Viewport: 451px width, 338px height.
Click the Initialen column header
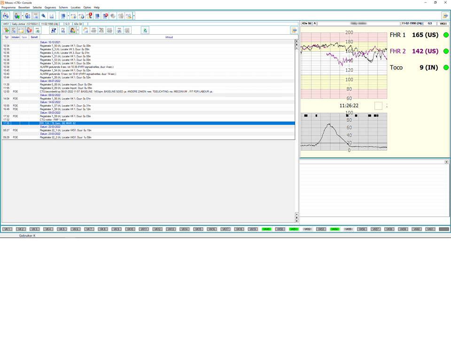point(16,37)
